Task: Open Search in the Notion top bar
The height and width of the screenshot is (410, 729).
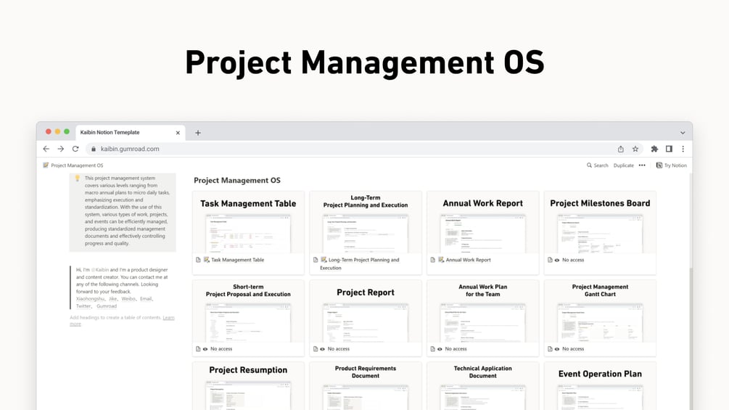Action: (x=598, y=165)
